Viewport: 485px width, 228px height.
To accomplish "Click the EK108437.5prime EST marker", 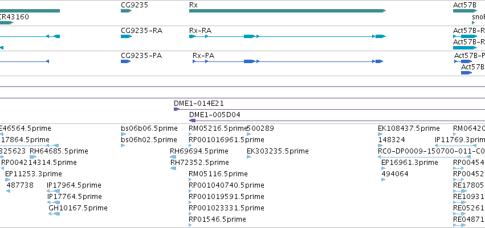I will pyautogui.click(x=380, y=134).
